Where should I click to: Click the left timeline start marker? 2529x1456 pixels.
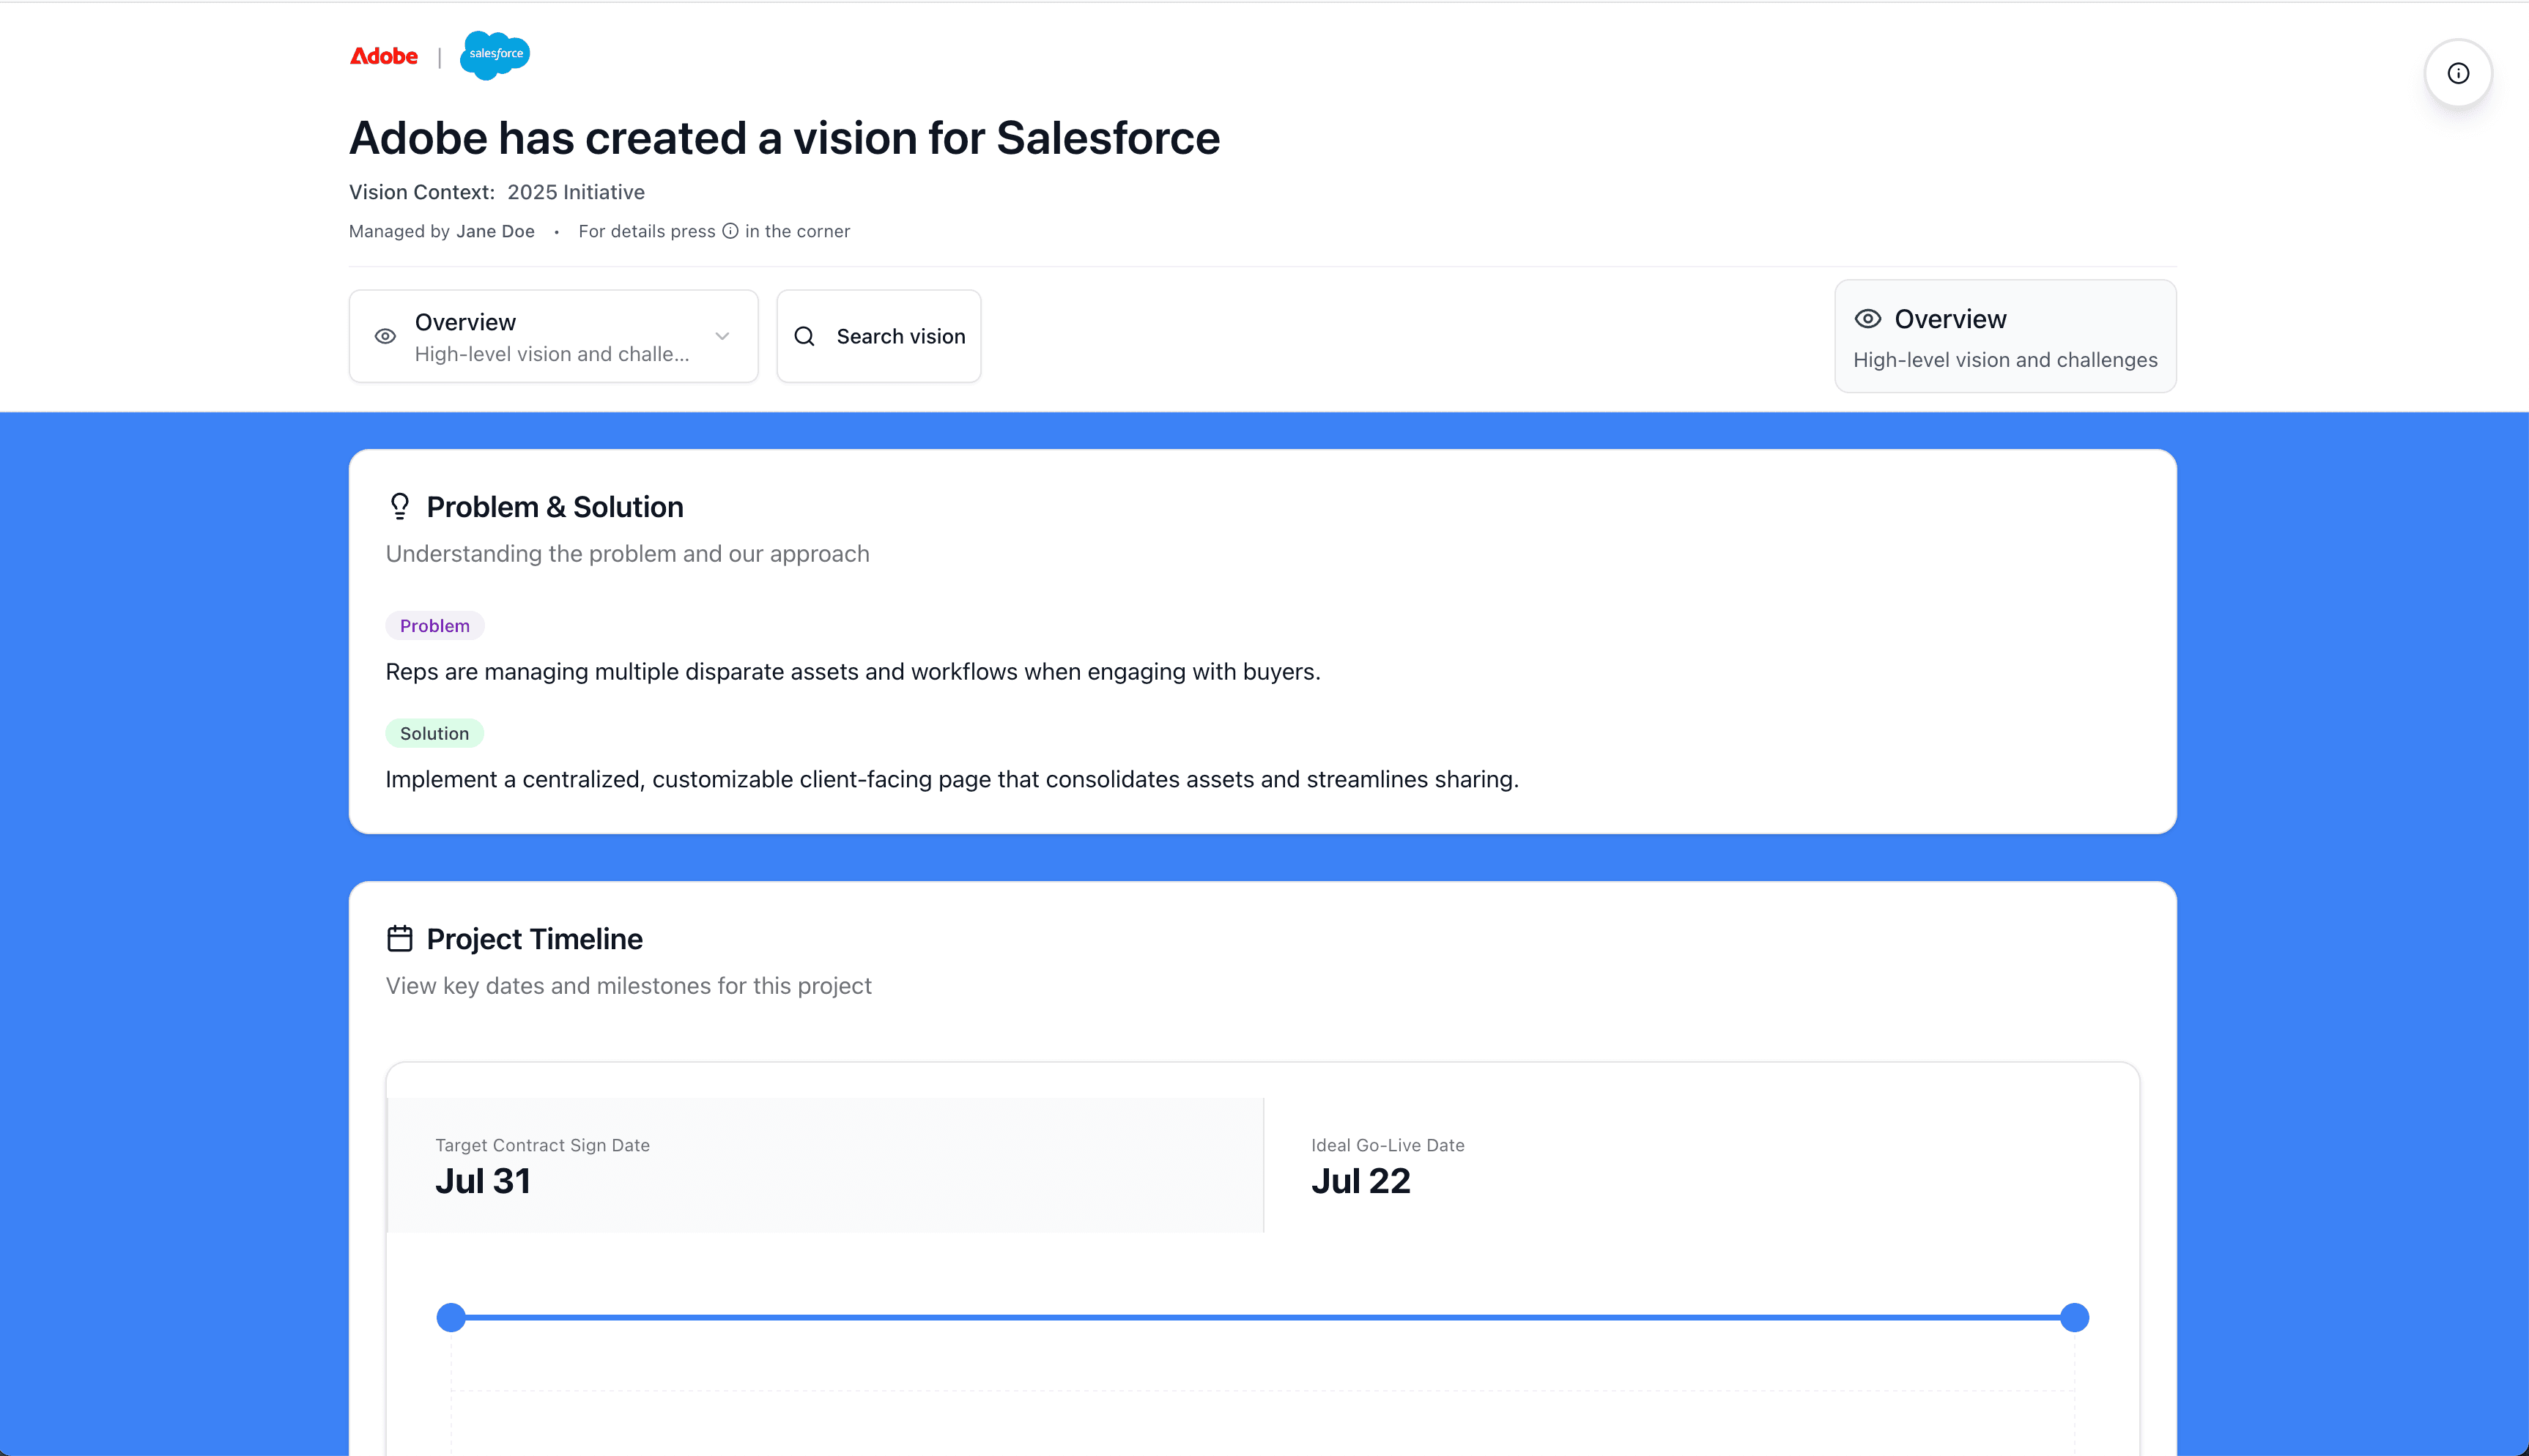pyautogui.click(x=451, y=1317)
